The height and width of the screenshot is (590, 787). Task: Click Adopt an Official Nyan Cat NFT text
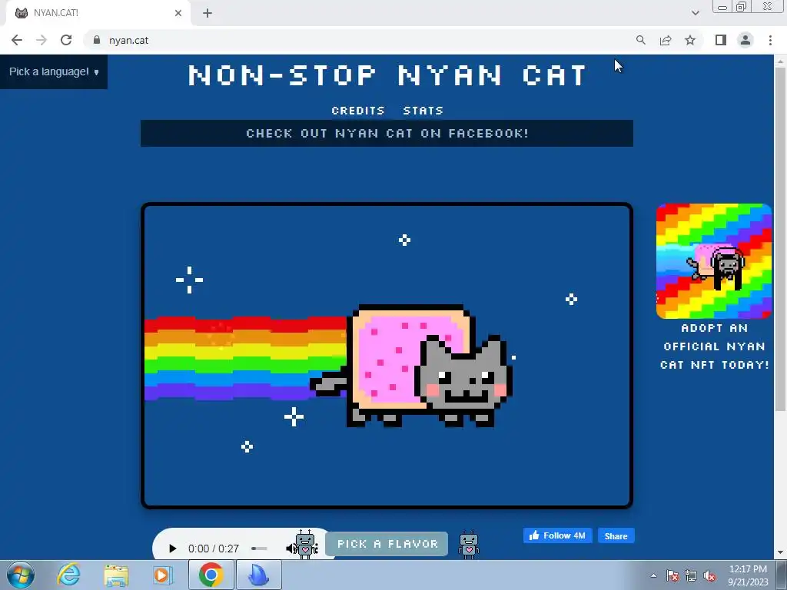click(714, 346)
